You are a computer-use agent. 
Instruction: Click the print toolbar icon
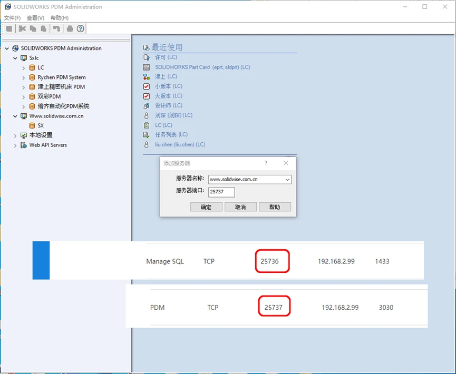(70, 28)
